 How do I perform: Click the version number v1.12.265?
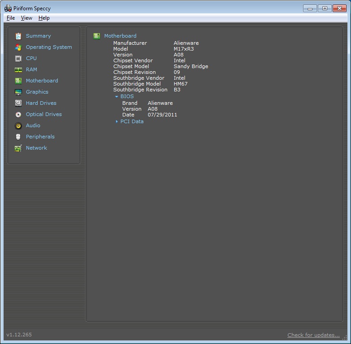(x=19, y=335)
